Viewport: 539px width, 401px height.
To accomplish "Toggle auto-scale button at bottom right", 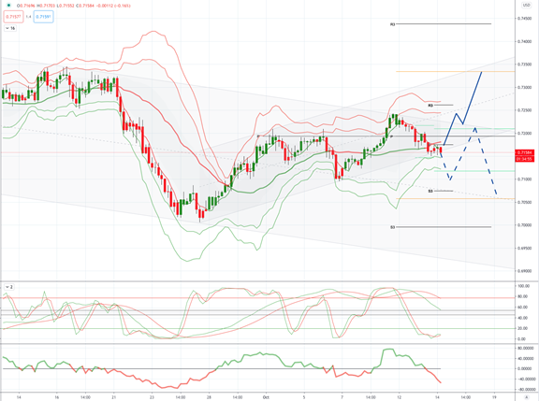I will coord(527,396).
